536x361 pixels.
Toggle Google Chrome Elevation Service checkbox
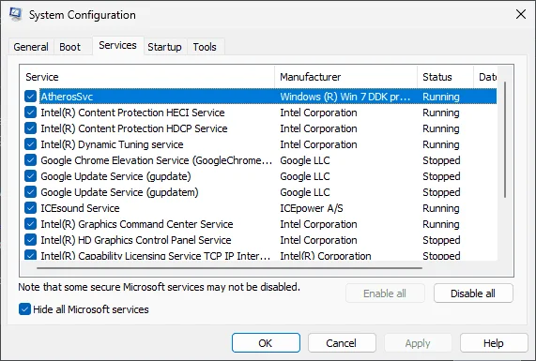tap(30, 160)
